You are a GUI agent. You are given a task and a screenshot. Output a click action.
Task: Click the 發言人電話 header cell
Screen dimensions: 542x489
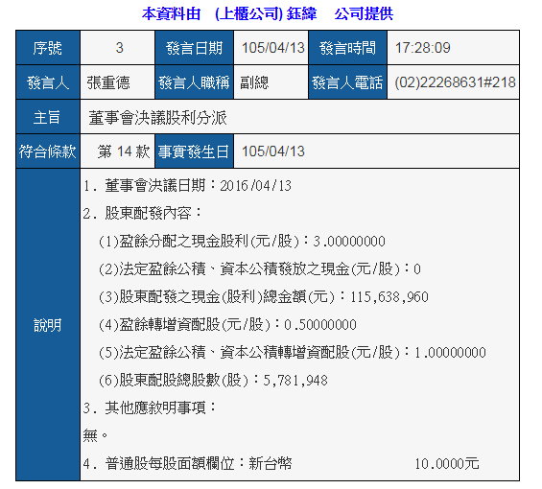point(347,82)
